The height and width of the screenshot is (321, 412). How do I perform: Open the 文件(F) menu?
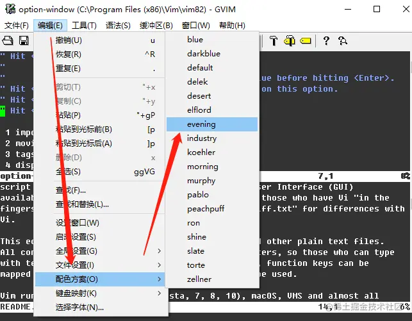16,26
